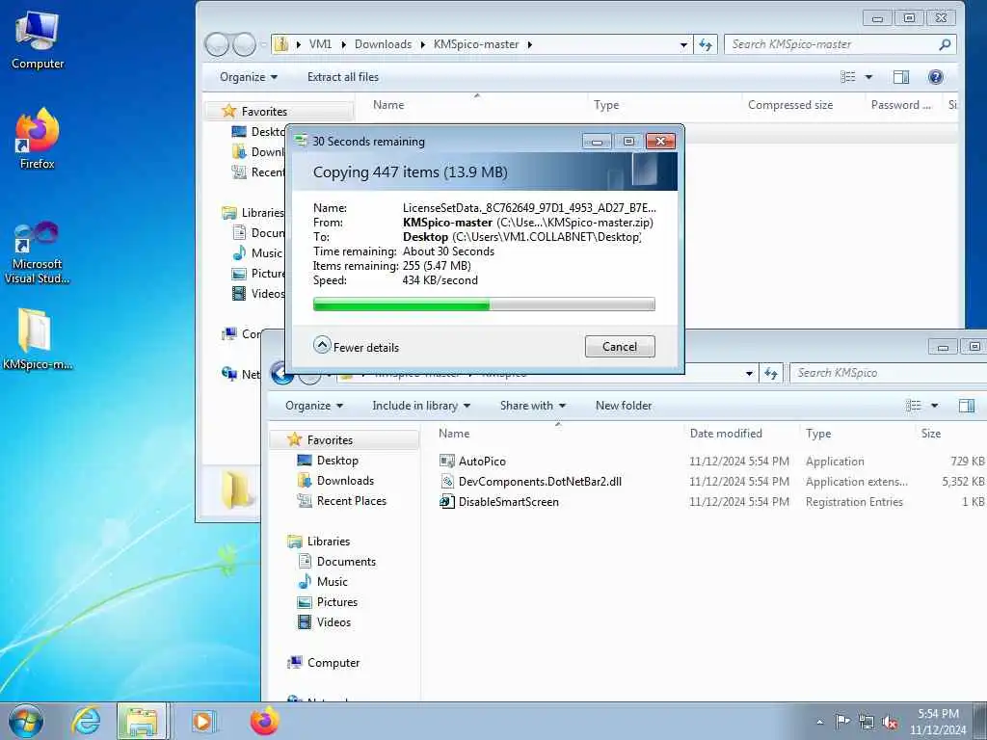This screenshot has width=987, height=740.
Task: Open Pictures in the KMSpico window sidebar
Action: pyautogui.click(x=336, y=601)
